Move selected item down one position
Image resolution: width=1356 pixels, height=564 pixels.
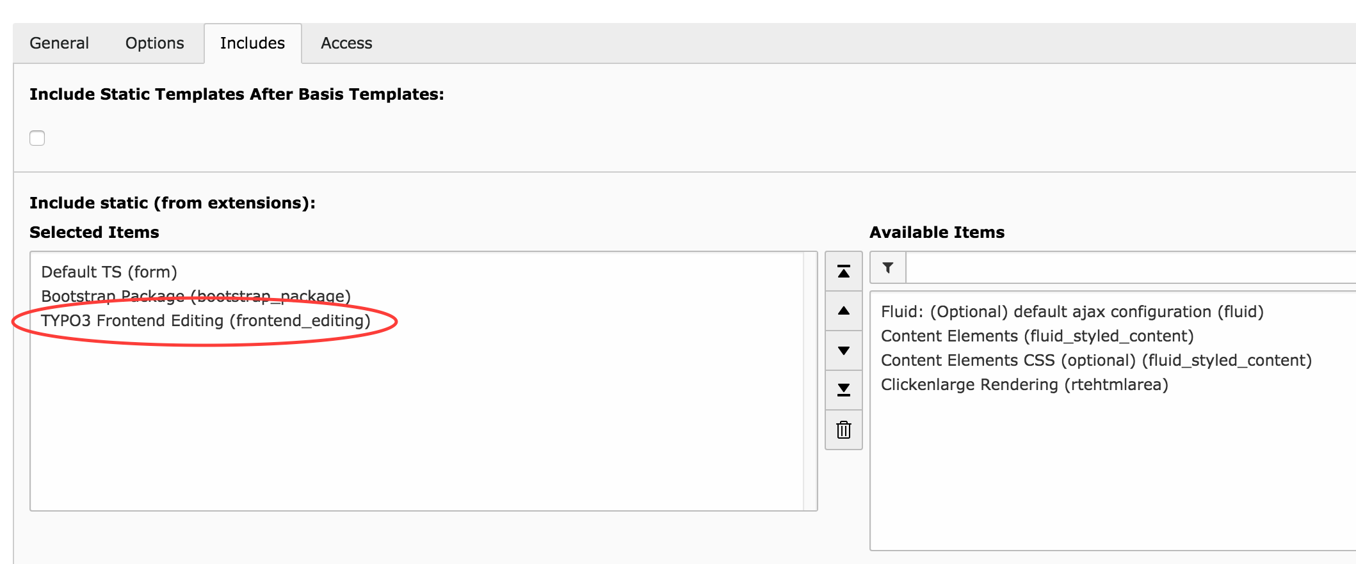(844, 350)
